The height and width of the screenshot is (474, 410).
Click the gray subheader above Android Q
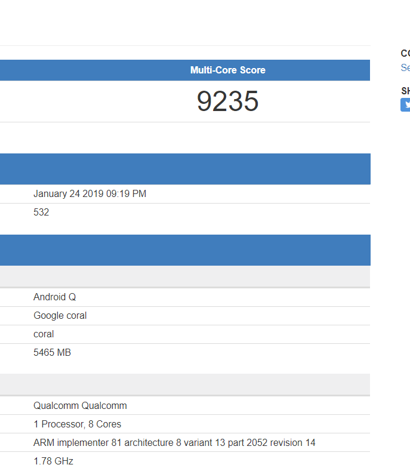coord(185,276)
